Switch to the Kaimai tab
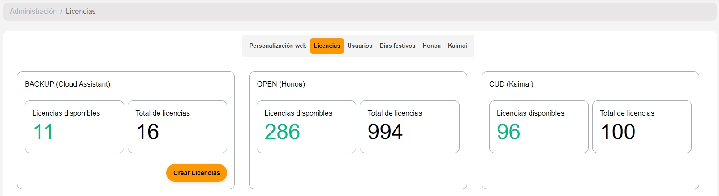The image size is (719, 196). 457,46
